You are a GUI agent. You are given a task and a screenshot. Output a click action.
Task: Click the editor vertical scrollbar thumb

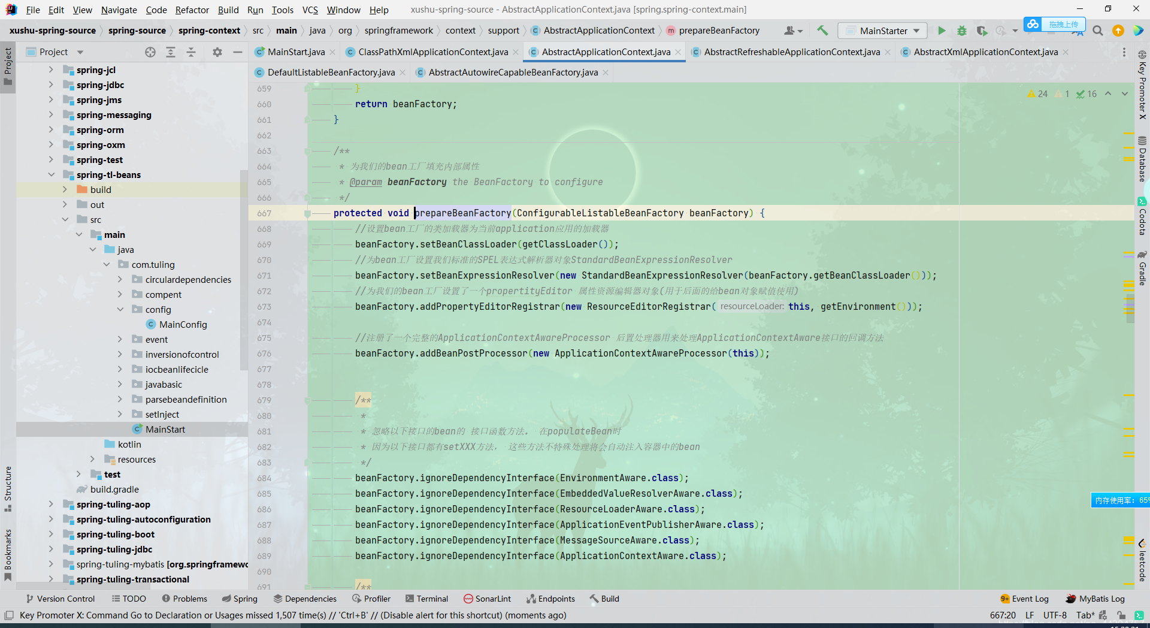[x=1130, y=308]
